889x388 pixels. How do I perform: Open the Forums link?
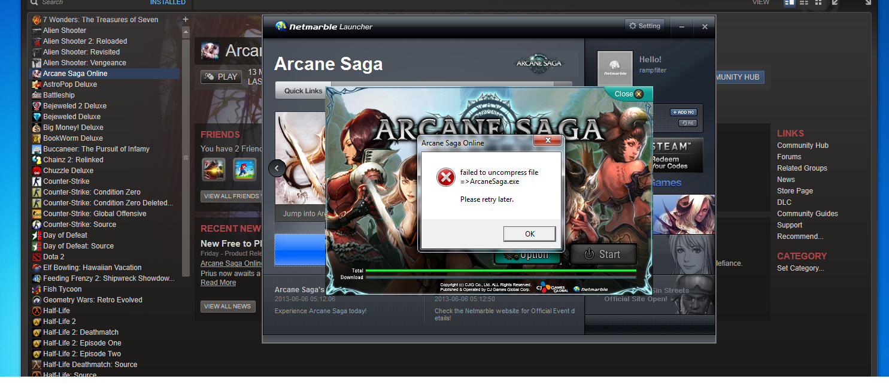tap(789, 157)
